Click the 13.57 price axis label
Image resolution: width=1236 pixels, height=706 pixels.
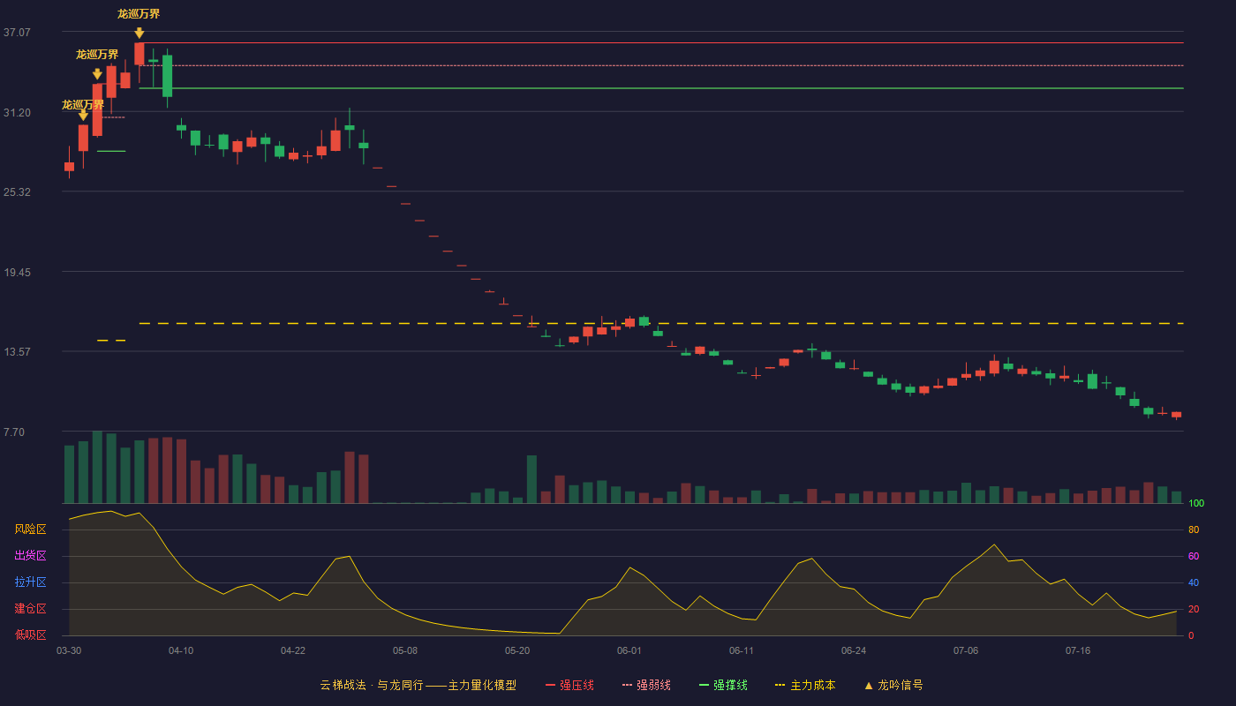pyautogui.click(x=17, y=352)
